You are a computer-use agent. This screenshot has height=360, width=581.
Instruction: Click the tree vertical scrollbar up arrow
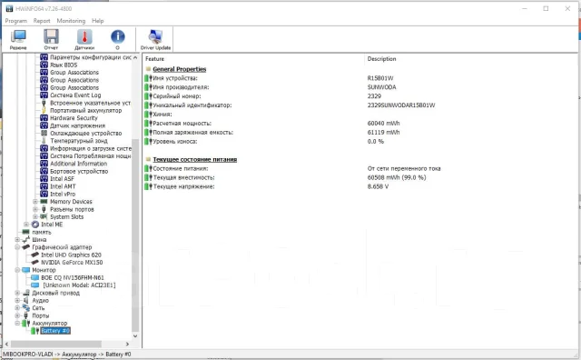pyautogui.click(x=135, y=57)
